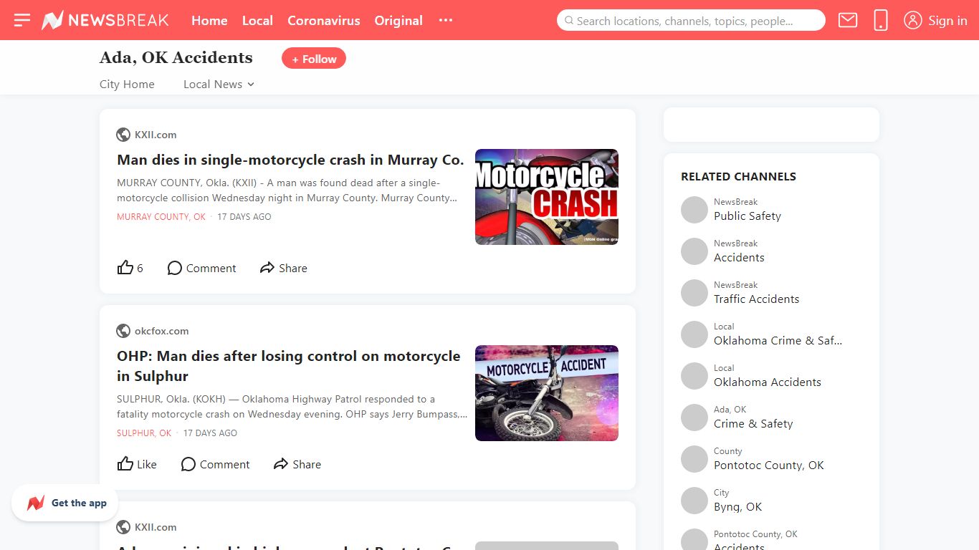The height and width of the screenshot is (550, 979).
Task: Click the Sign in link
Action: [947, 20]
